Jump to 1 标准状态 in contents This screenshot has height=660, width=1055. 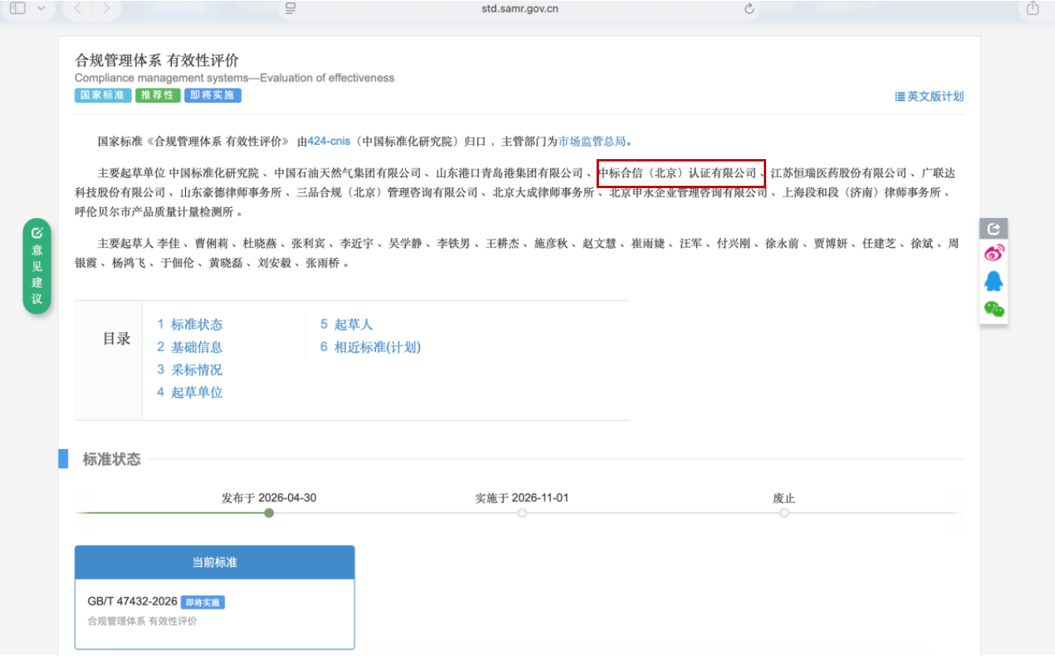click(190, 325)
